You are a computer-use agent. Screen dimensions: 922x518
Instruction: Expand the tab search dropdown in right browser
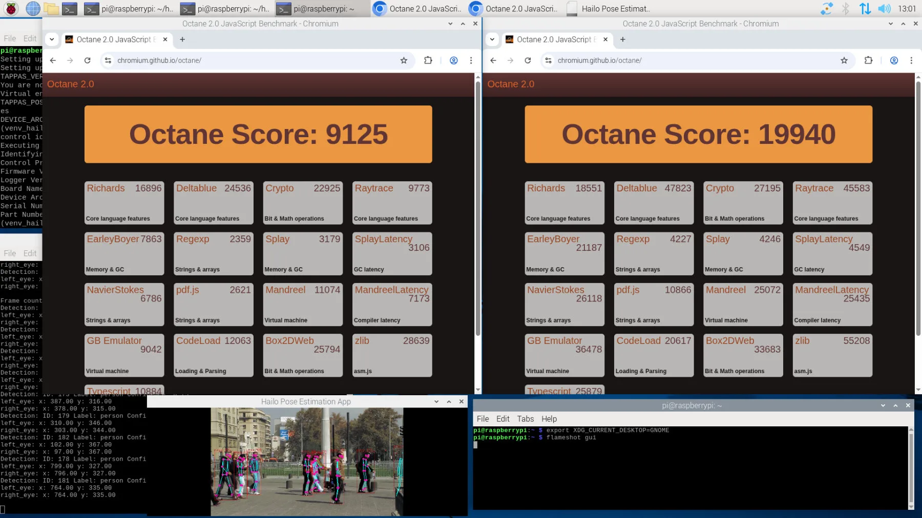pyautogui.click(x=492, y=39)
